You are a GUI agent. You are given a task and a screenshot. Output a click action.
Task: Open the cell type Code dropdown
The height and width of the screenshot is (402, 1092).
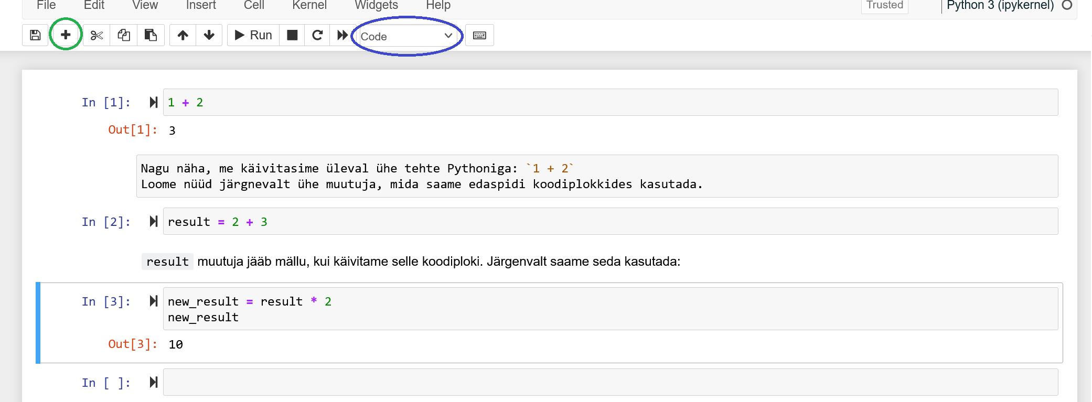click(x=406, y=36)
